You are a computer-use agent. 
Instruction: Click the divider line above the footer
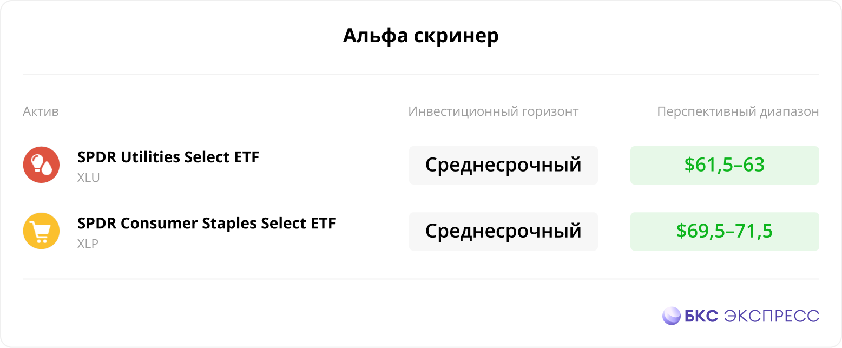421,279
